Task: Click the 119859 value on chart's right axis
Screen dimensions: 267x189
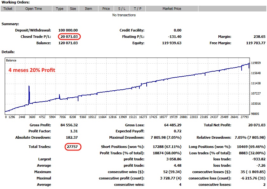Action: pos(256,63)
